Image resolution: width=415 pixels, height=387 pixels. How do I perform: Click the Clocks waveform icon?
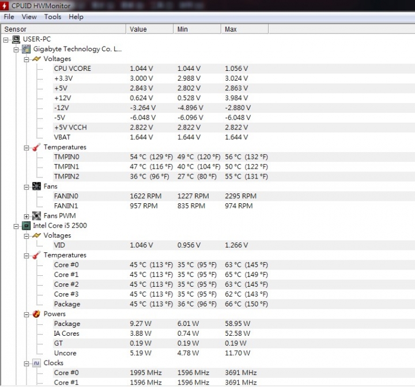(x=36, y=363)
